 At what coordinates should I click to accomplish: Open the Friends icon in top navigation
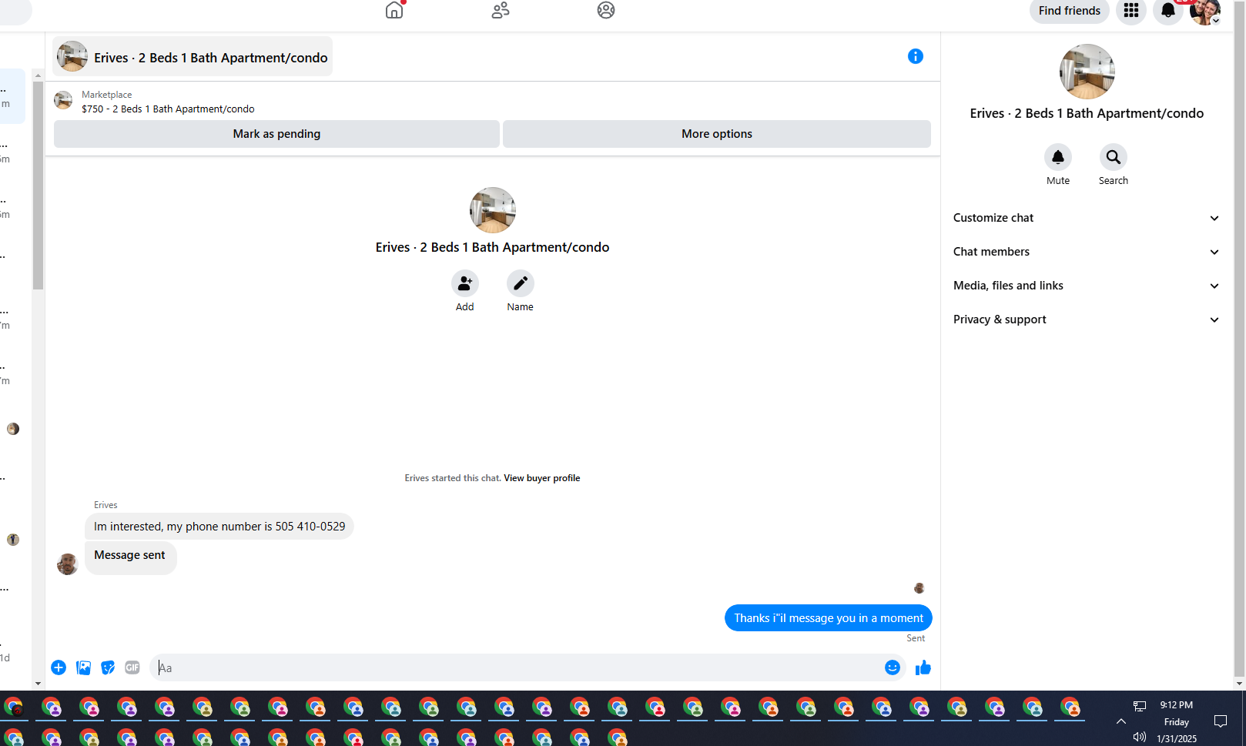[x=501, y=10]
